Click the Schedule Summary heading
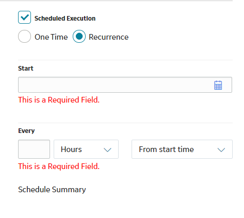Viewport: 244px width, 218px height. 52,190
